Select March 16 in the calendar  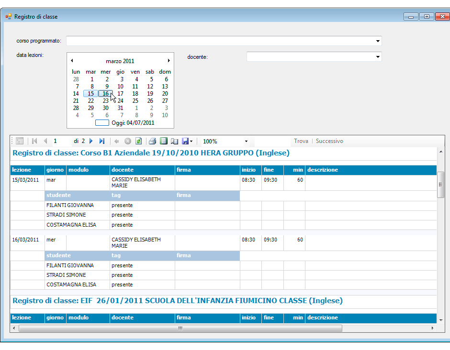click(x=105, y=94)
